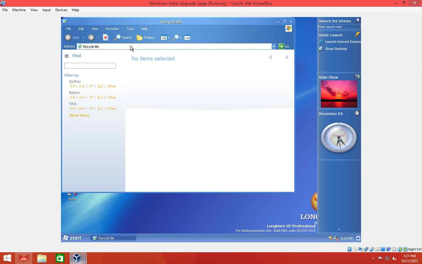Toggle the Folders pane button

(x=146, y=38)
